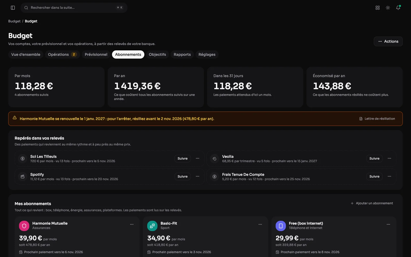Go to the Prévisionnel tab
This screenshot has height=257, width=411.
pyautogui.click(x=96, y=54)
